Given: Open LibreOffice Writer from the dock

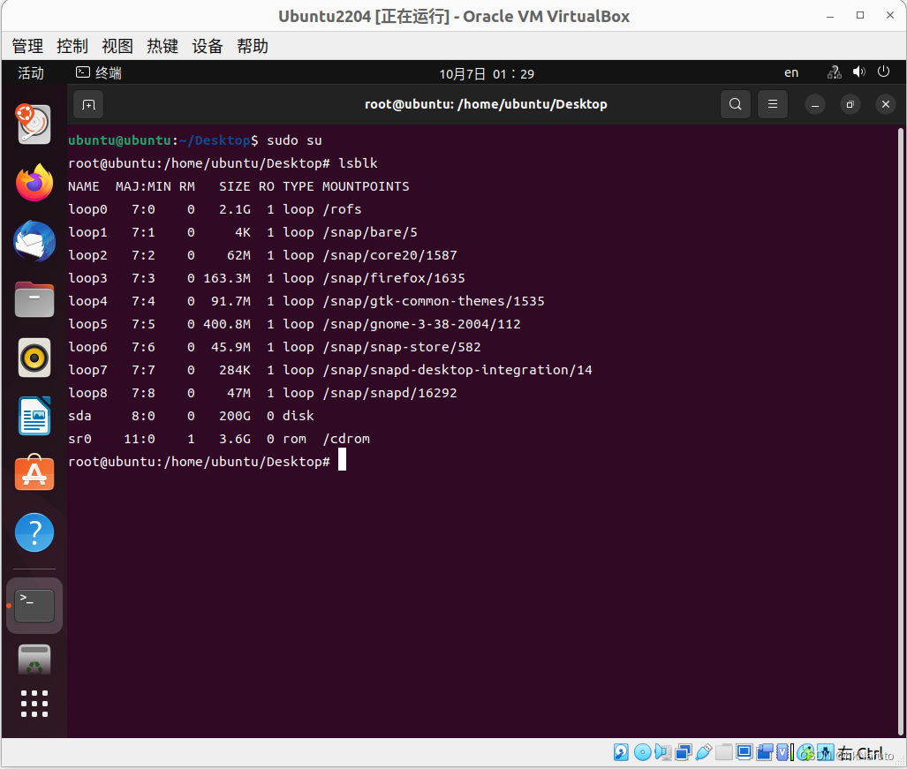Looking at the screenshot, I should 34,416.
